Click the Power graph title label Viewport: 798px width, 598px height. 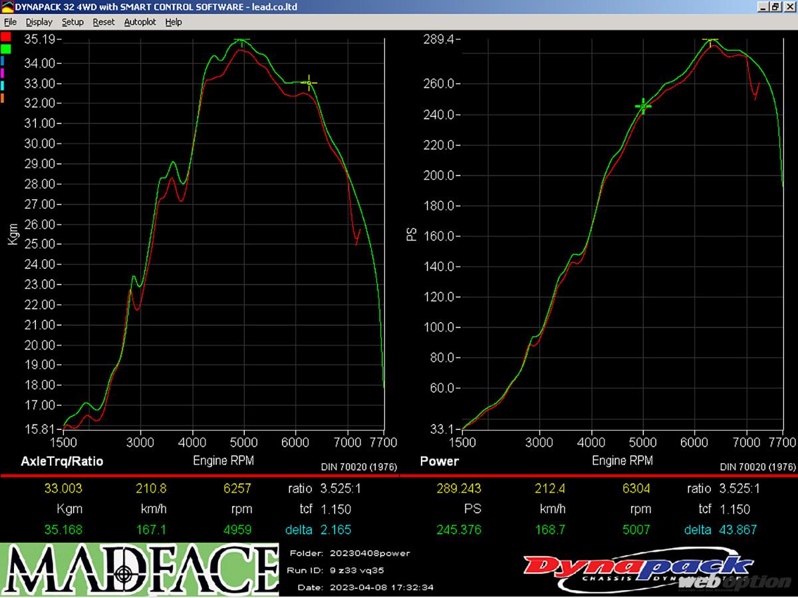(x=440, y=461)
